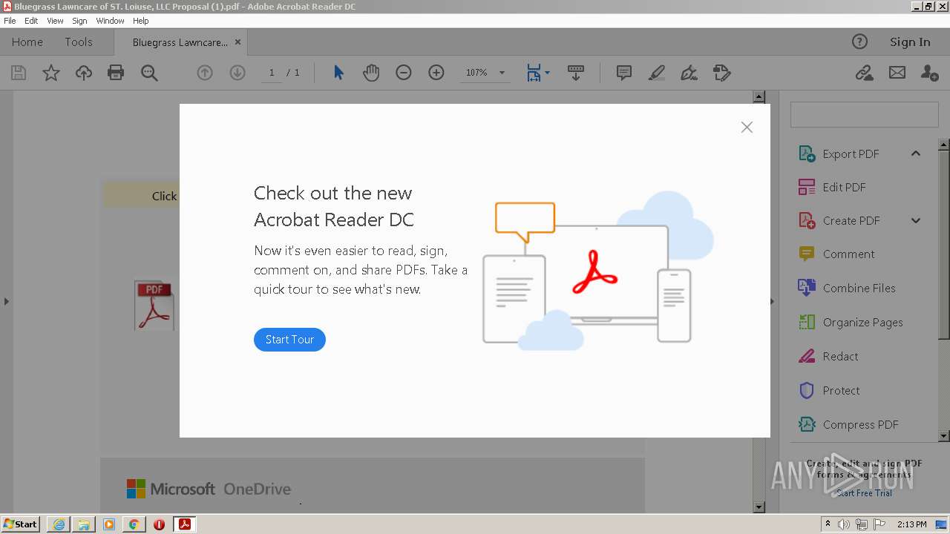Choose the selection arrow tool
The height and width of the screenshot is (534, 950).
click(338, 73)
